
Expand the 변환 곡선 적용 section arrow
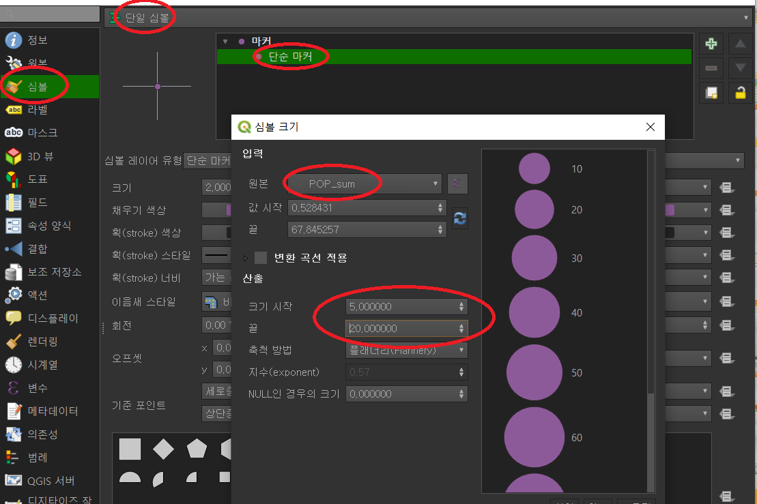click(246, 258)
